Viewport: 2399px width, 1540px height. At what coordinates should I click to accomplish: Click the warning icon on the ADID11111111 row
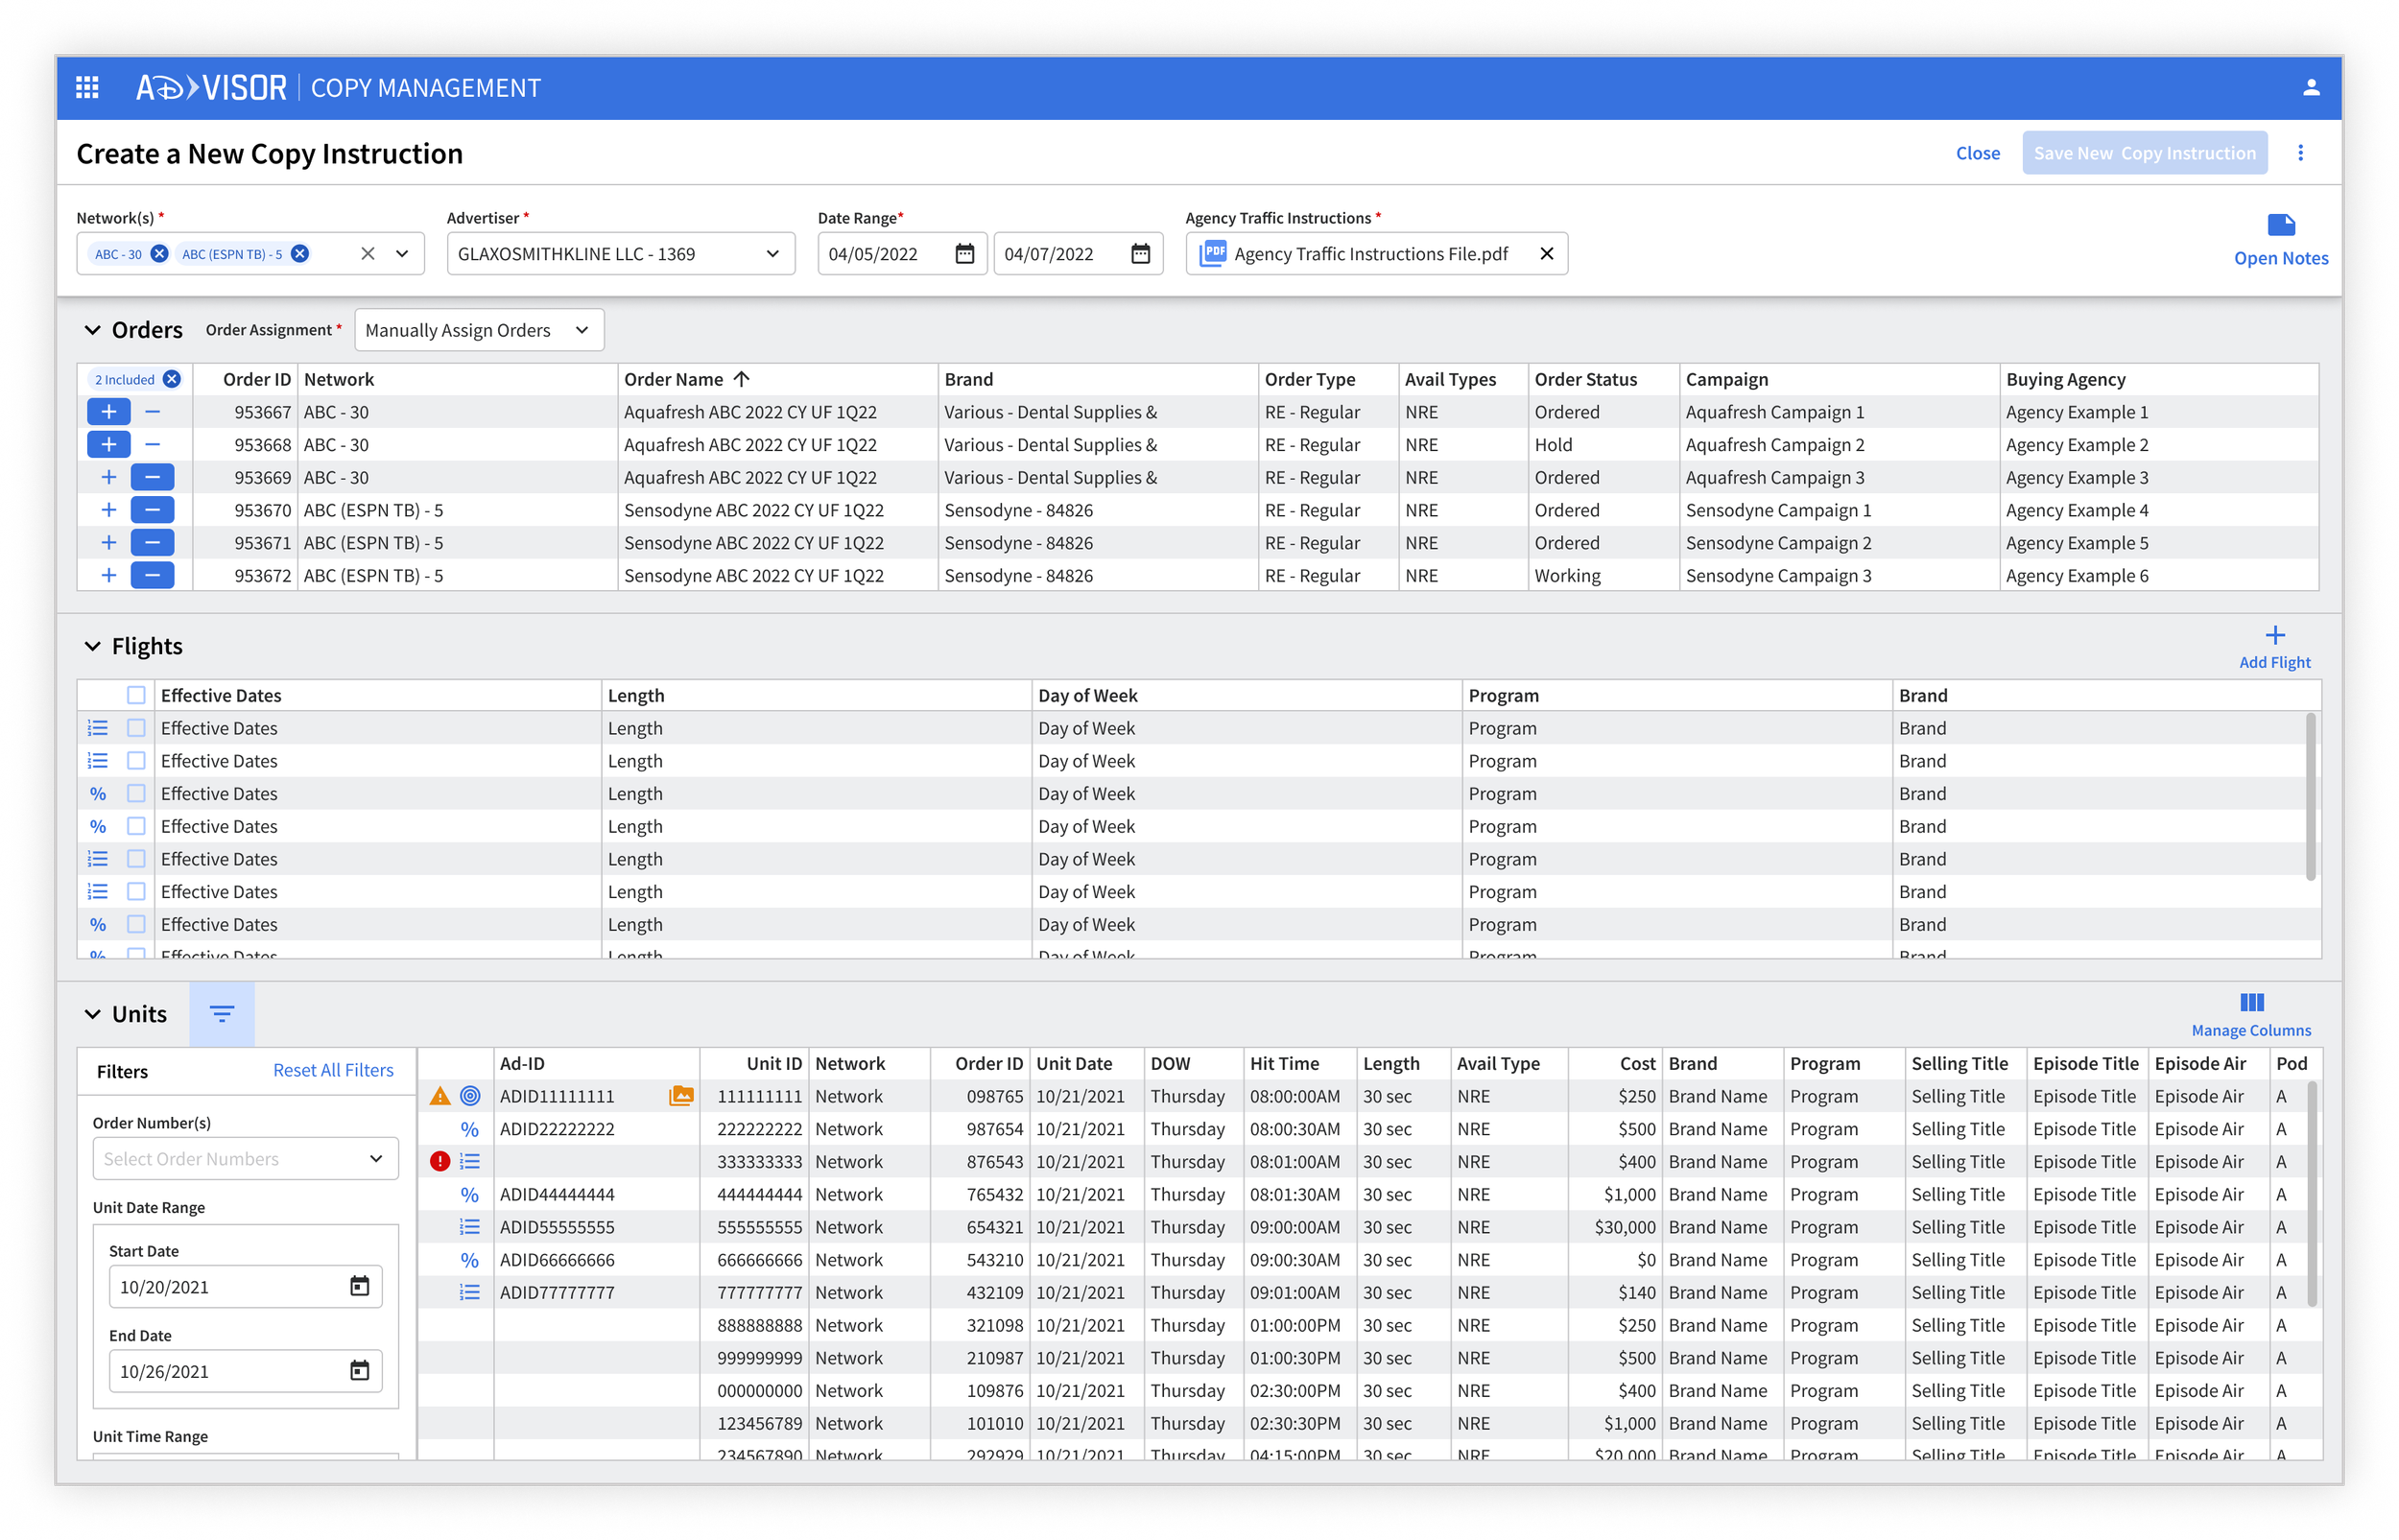440,1095
